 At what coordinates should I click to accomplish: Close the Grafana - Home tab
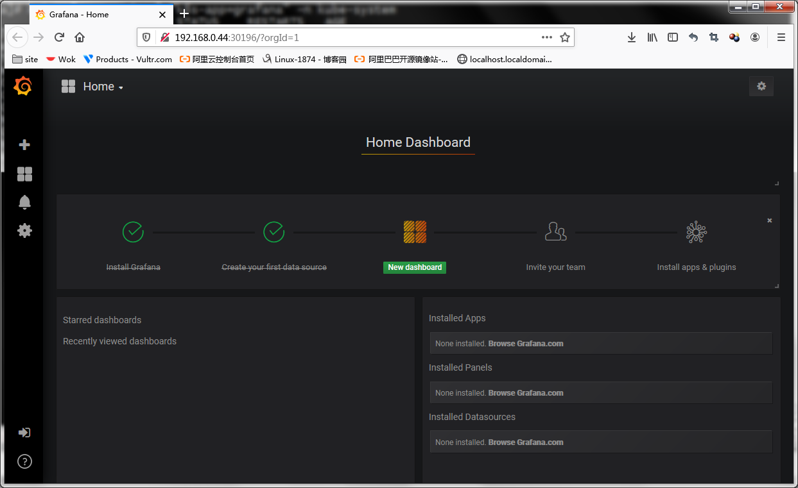tap(162, 14)
